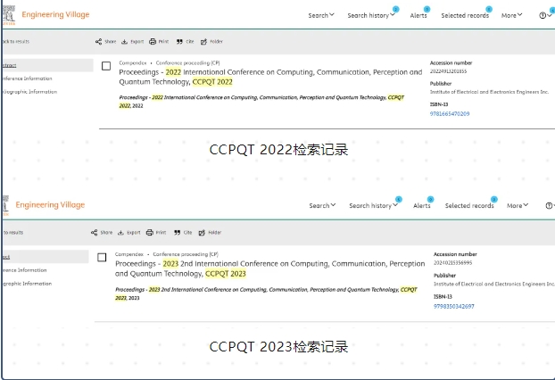Click Back to results in the lower record
The image size is (555, 380).
[12, 233]
